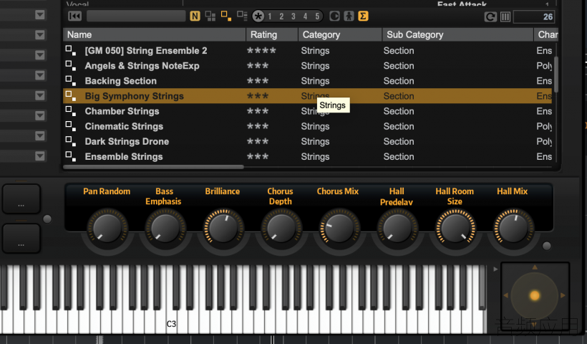The width and height of the screenshot is (587, 344).
Task: Click the orange center dot of the sphere control
Action: tap(535, 296)
